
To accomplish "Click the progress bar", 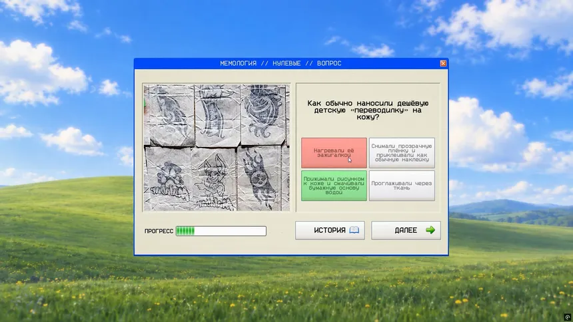I will (x=221, y=231).
